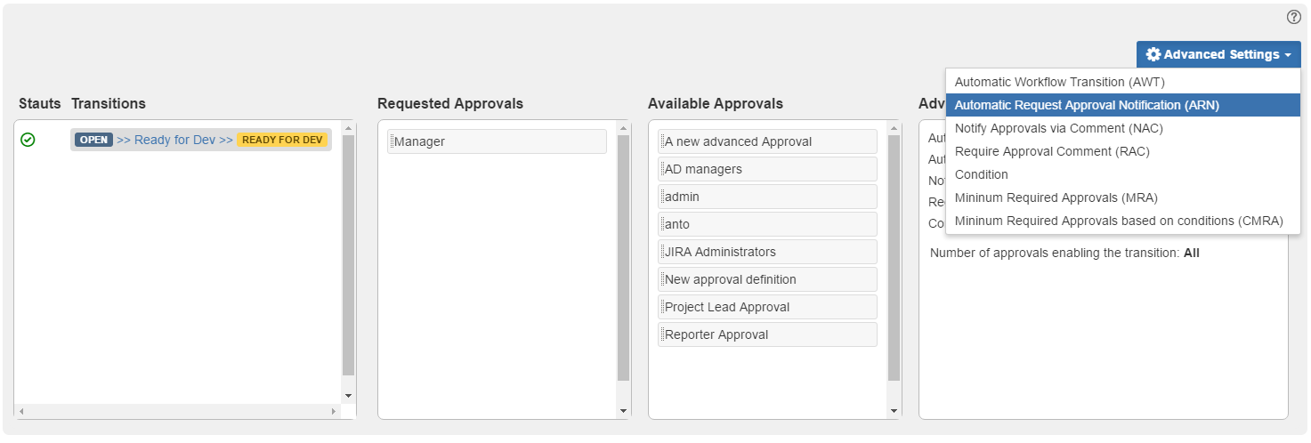
Task: Click the JIRA Administrators approval item
Action: tap(767, 252)
